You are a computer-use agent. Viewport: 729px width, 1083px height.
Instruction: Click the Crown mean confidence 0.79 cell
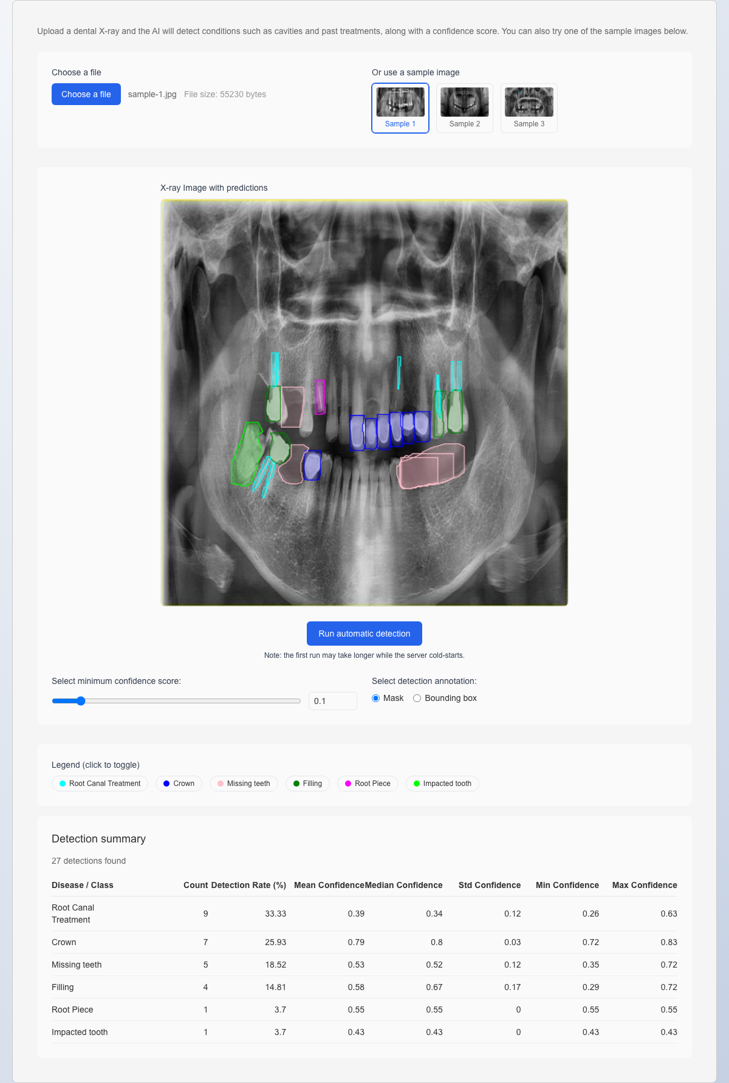click(356, 942)
